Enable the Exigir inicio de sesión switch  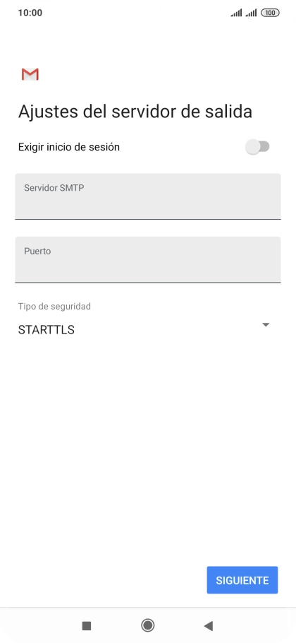pos(257,146)
